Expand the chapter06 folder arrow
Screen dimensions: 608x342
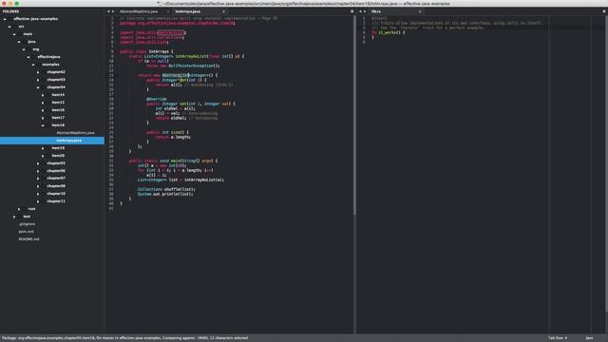click(x=38, y=171)
